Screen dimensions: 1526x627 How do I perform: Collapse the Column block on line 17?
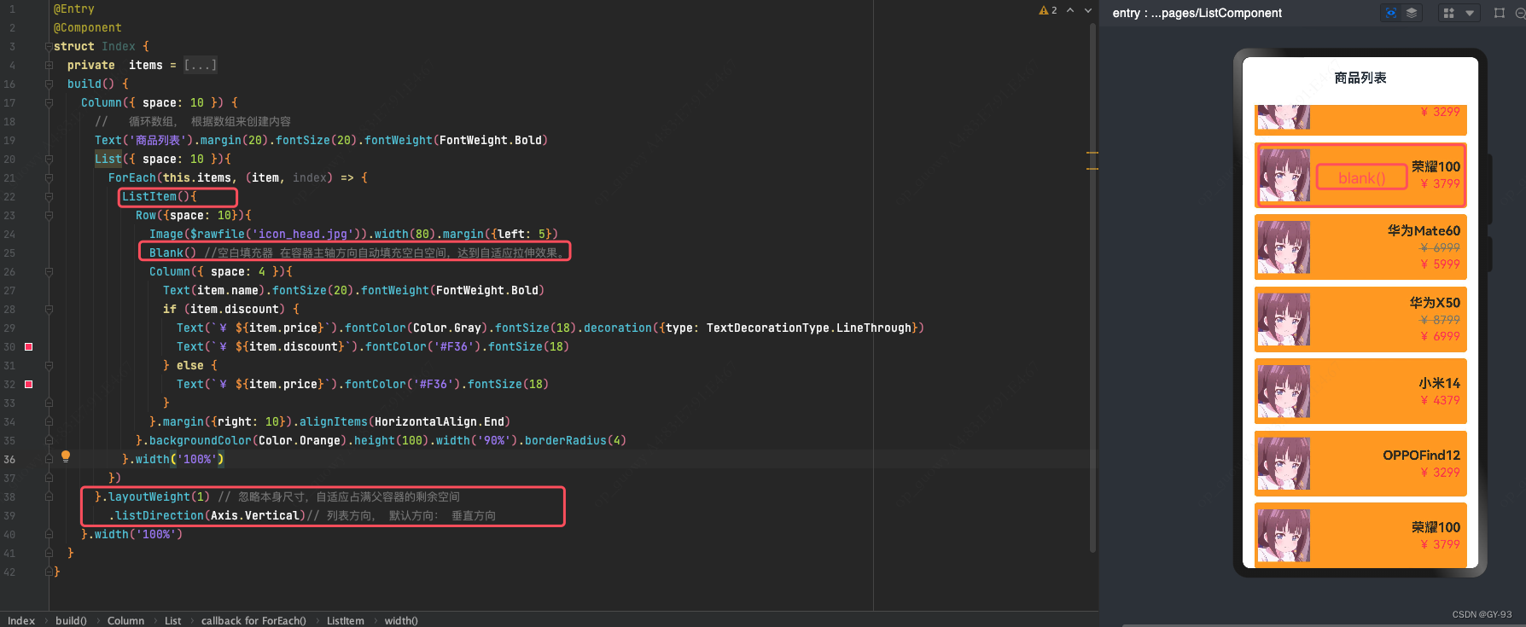coord(49,102)
